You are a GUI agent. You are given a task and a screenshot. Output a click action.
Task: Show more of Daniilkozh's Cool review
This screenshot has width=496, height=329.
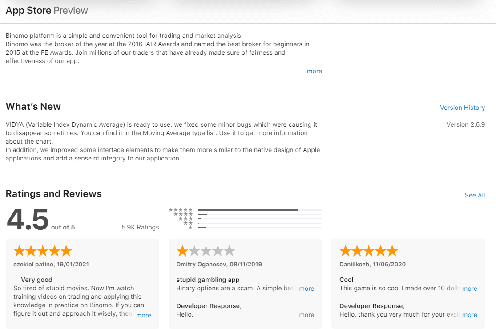pos(469,289)
